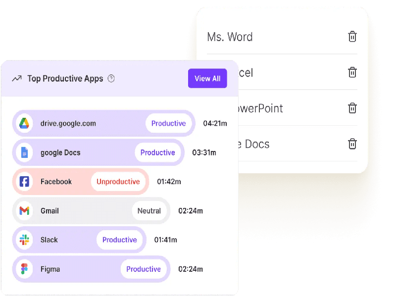
Task: Delete the Excel entry using trash icon
Action: tap(352, 72)
